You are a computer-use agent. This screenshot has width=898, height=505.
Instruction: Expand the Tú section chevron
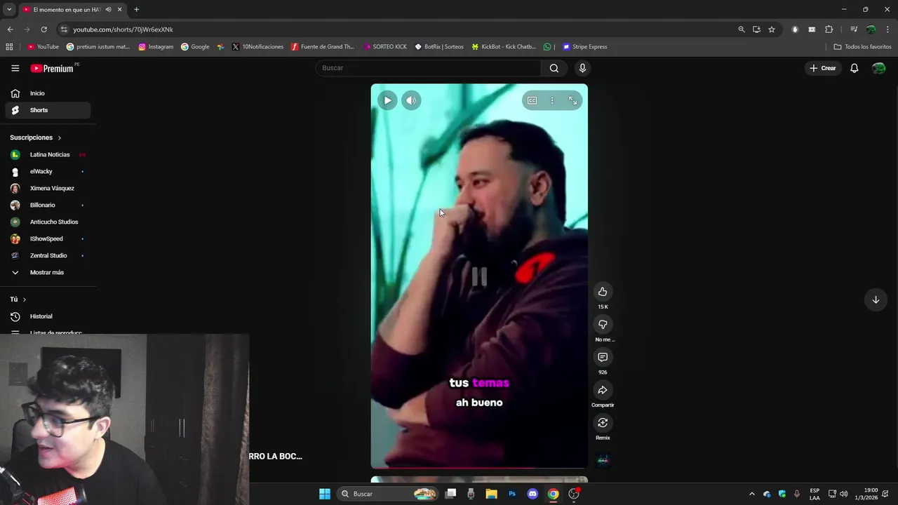pyautogui.click(x=25, y=299)
